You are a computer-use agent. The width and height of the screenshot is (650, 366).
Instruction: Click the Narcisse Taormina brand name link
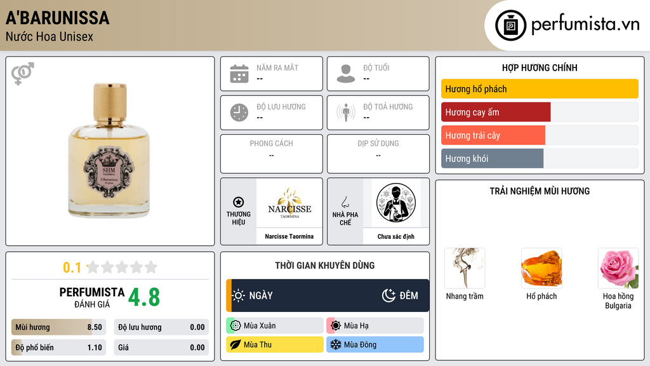(289, 236)
